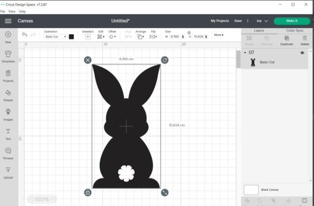The image size is (314, 206).
Task: Undo the last action
Action: [24, 34]
